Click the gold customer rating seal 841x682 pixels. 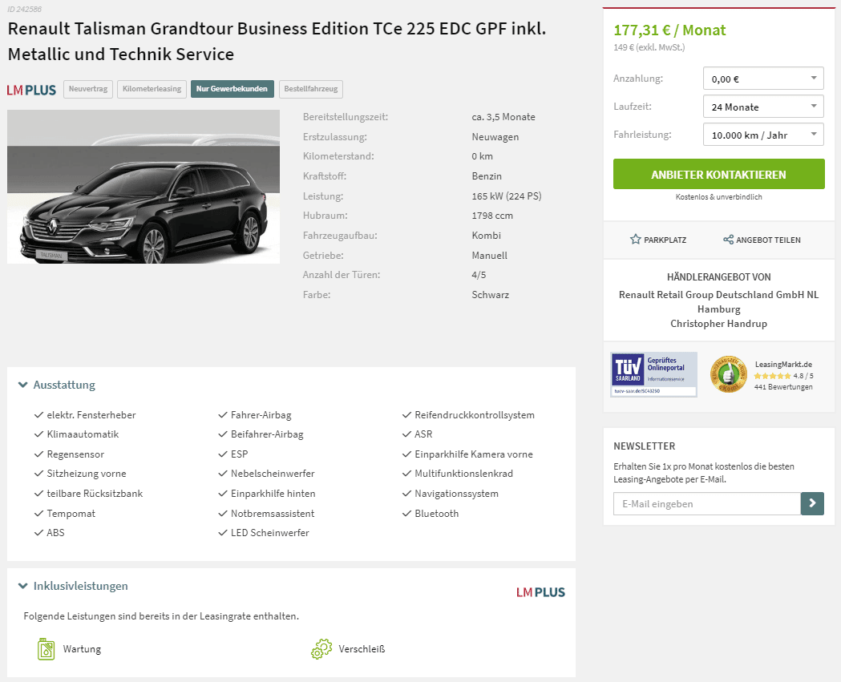click(729, 374)
